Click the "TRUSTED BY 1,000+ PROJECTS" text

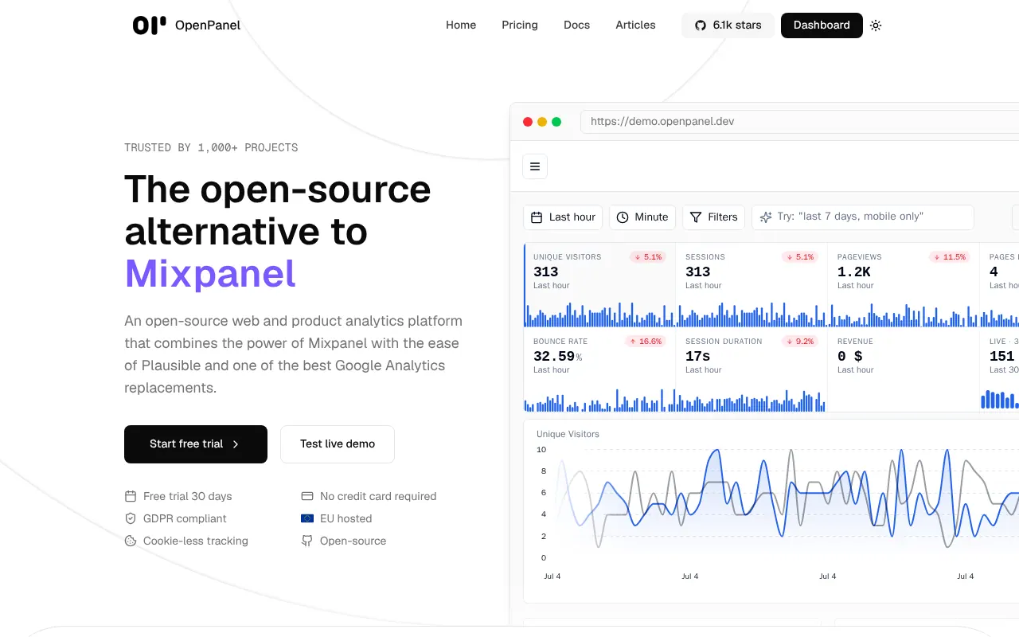click(x=211, y=147)
